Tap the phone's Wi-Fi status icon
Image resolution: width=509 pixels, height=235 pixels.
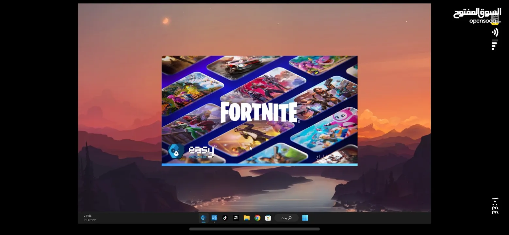495,32
